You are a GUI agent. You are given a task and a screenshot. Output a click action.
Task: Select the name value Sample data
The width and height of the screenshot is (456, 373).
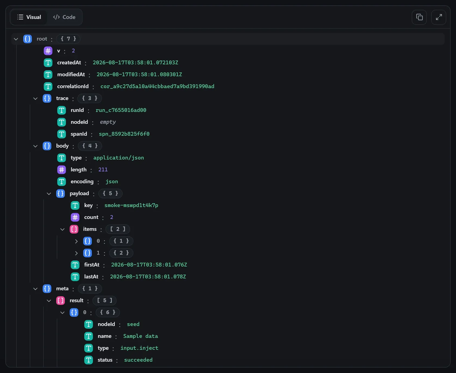coord(140,336)
